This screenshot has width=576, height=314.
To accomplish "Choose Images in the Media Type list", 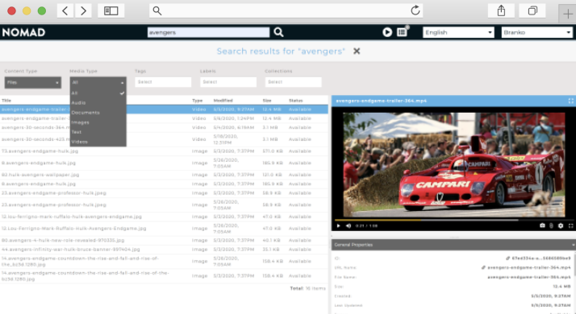I will [98, 122].
